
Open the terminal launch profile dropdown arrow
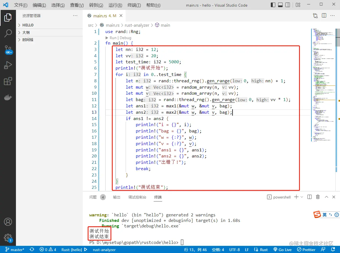click(x=302, y=197)
